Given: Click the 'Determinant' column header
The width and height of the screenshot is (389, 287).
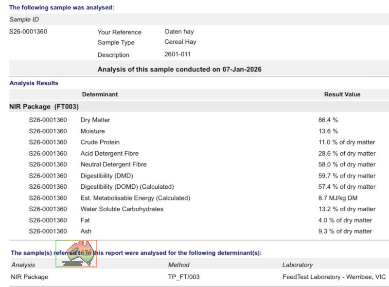Looking at the screenshot, I should (x=100, y=94).
